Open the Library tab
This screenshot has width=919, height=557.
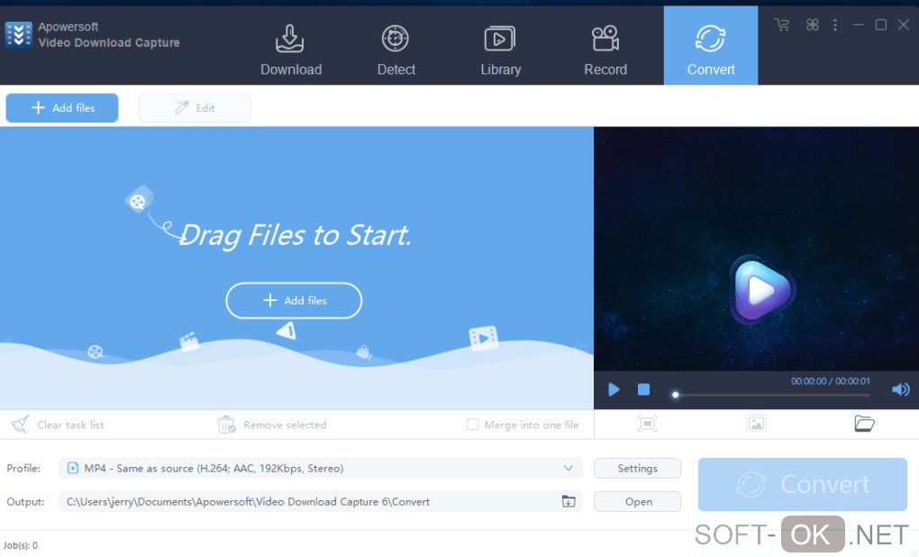pos(501,50)
